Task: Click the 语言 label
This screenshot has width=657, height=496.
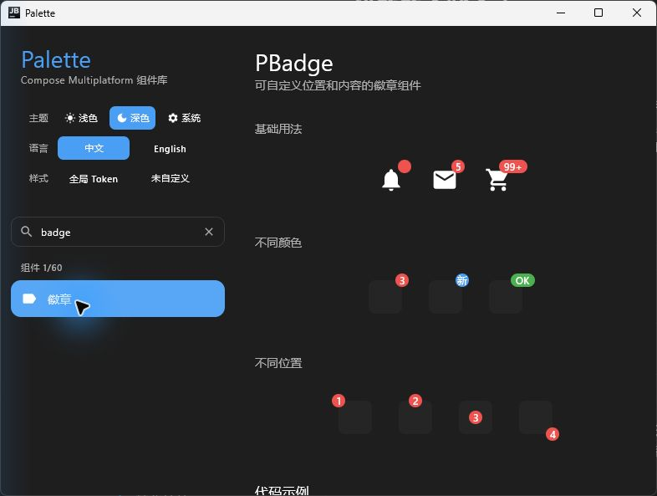Action: pos(38,148)
